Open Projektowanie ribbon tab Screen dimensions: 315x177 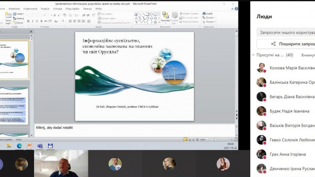coord(30,9)
